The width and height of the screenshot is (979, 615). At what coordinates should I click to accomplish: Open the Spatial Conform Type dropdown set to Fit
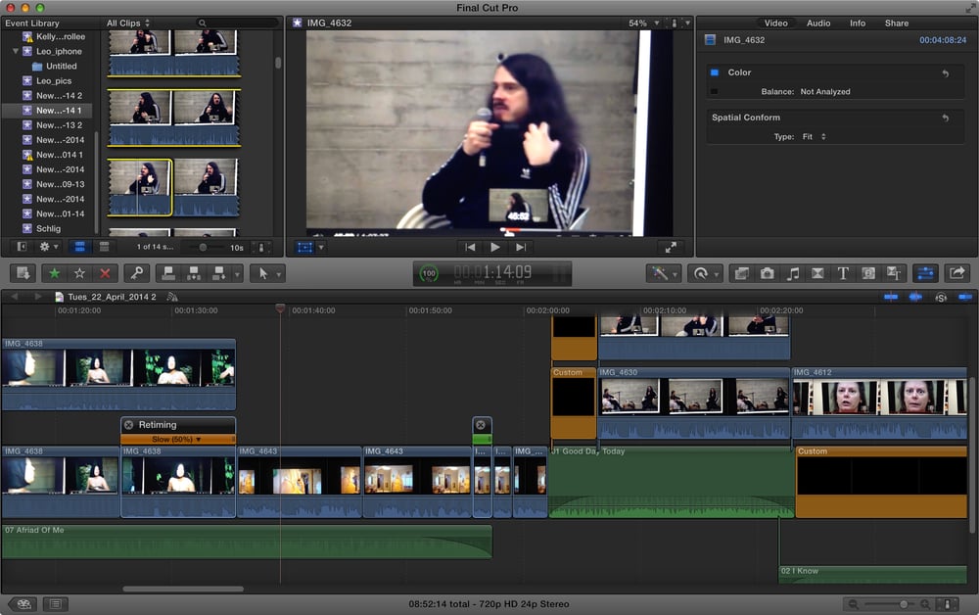[815, 137]
